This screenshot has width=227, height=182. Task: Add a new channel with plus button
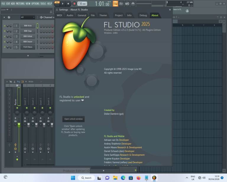click(x=28, y=55)
